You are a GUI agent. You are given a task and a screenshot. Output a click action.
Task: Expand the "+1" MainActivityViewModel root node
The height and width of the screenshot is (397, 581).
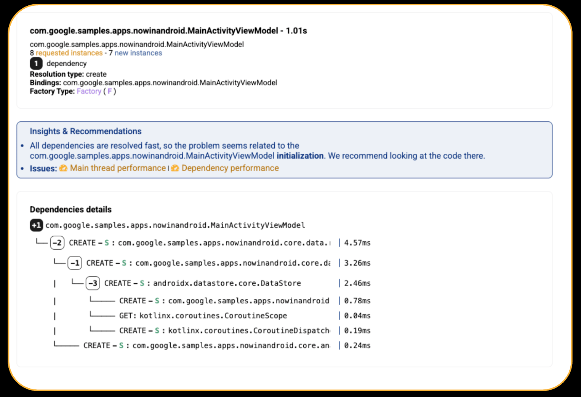click(x=36, y=225)
